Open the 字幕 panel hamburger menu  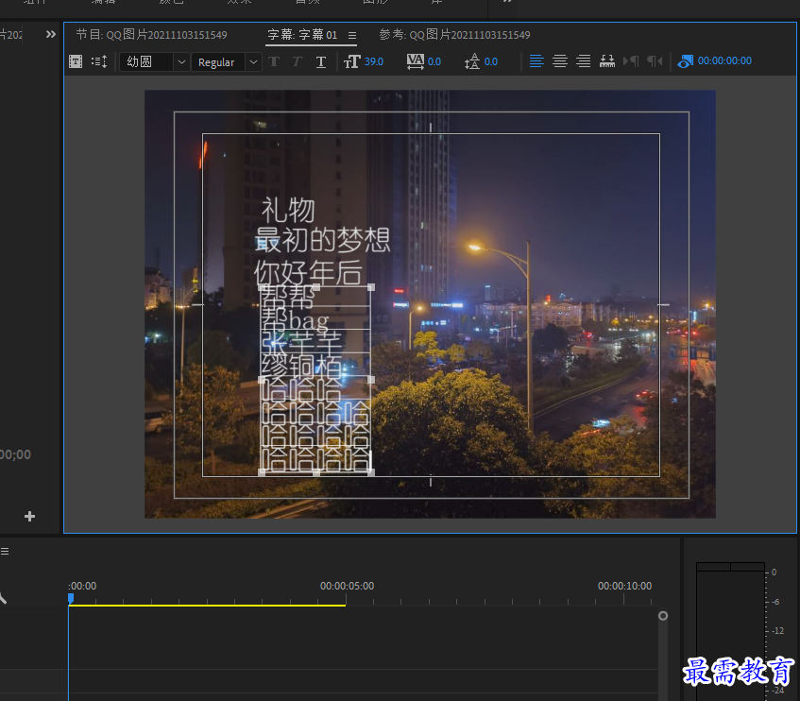352,35
